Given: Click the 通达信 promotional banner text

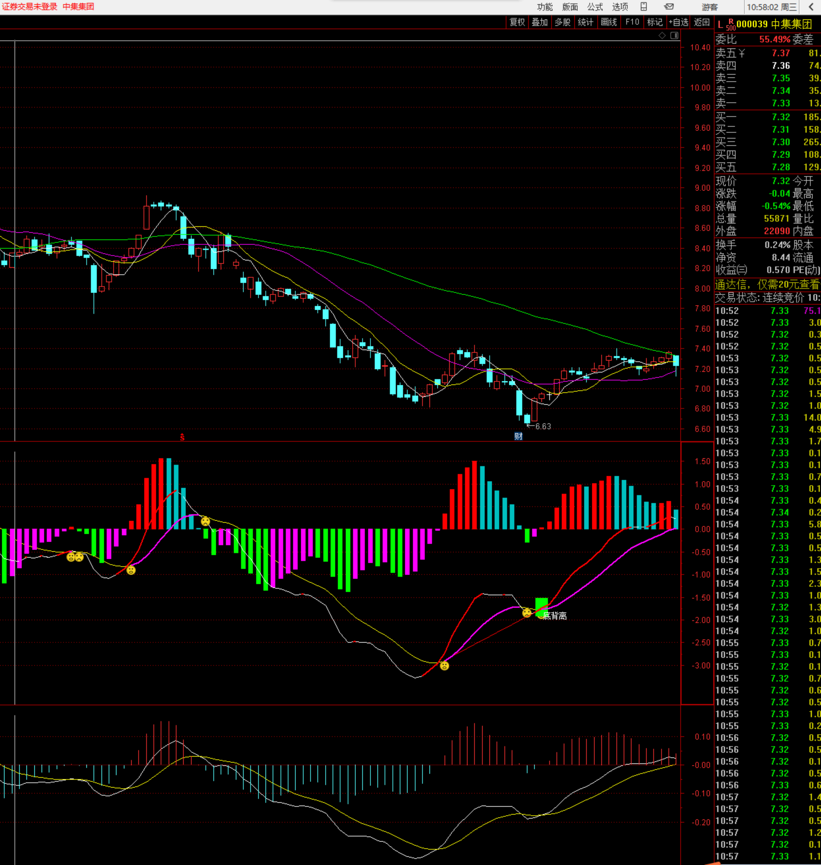Looking at the screenshot, I should click(767, 285).
